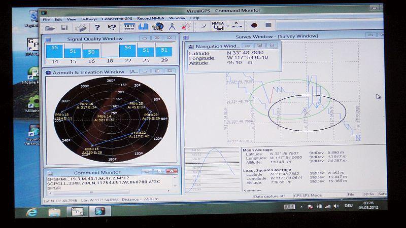Click the NMEA record-to-disk toolbar icon
This screenshot has height=228, width=406.
point(218,26)
